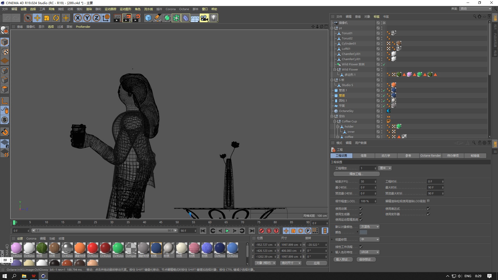This screenshot has height=280, width=498.
Task: Open the Edit Render Settings icon
Action: coord(136,18)
